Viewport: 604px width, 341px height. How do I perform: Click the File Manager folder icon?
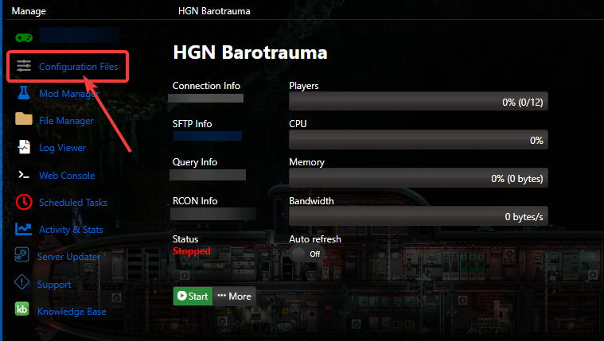pyautogui.click(x=24, y=119)
